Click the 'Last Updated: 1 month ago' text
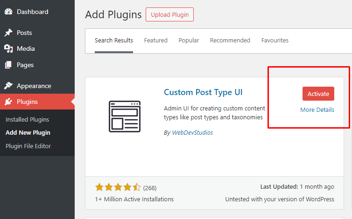This screenshot has height=219, width=352. pyautogui.click(x=297, y=187)
